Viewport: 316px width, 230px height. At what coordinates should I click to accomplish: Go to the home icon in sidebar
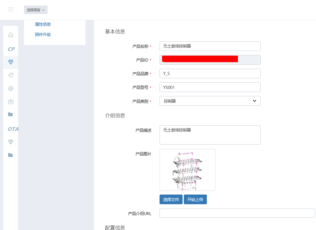pyautogui.click(x=11, y=35)
